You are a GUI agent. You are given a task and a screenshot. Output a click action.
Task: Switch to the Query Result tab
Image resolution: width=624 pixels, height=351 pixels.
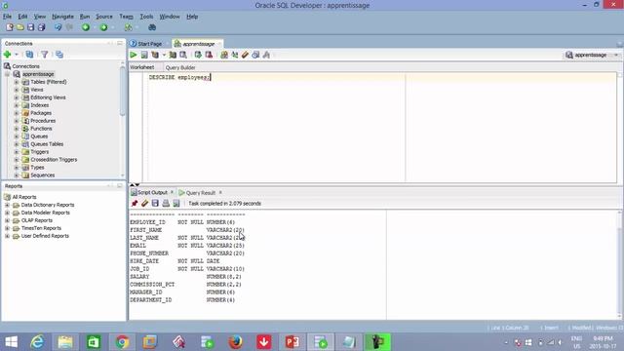[x=201, y=193]
